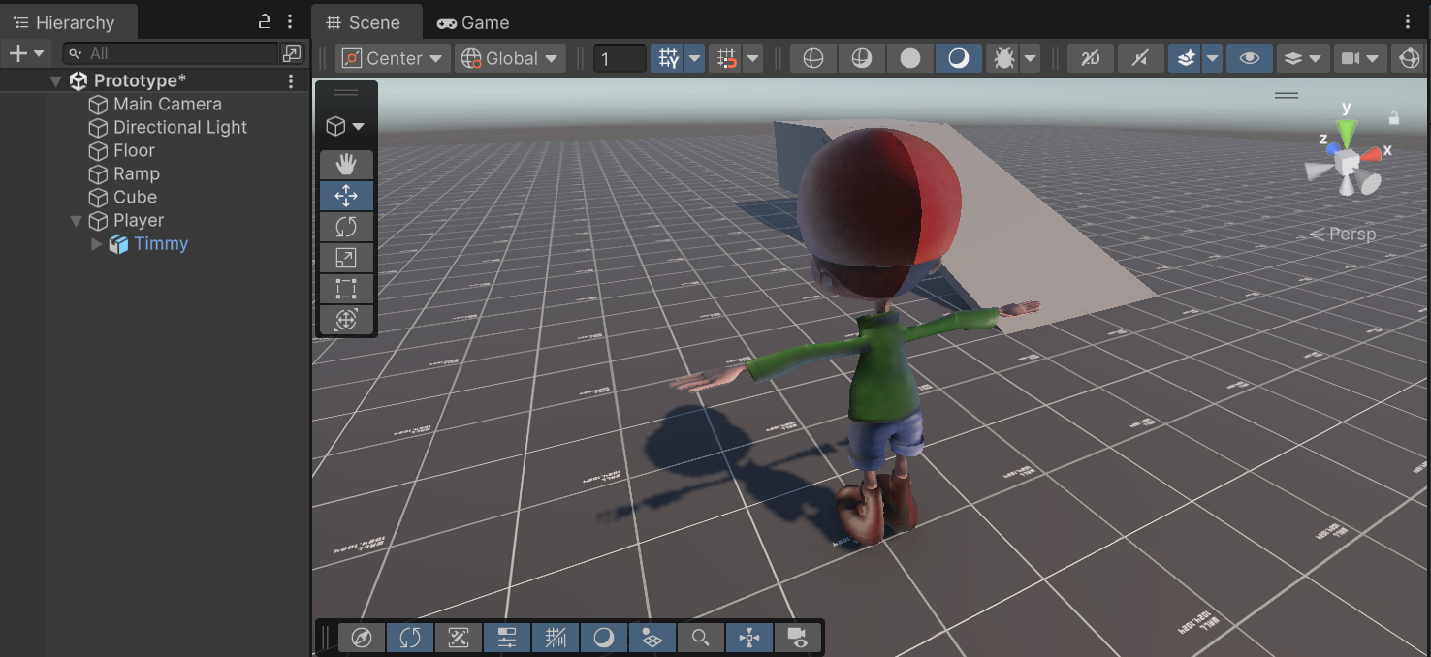Click the sliders icon in bottom overlay
The height and width of the screenshot is (657, 1431).
[x=507, y=638]
